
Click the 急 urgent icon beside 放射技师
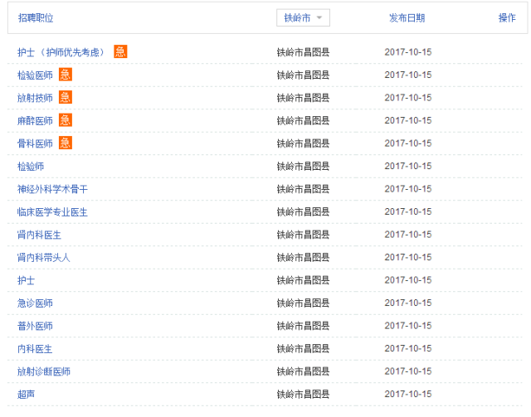pyautogui.click(x=66, y=97)
